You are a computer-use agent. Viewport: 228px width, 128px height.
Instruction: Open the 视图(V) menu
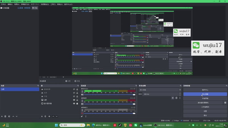tap(17, 4)
